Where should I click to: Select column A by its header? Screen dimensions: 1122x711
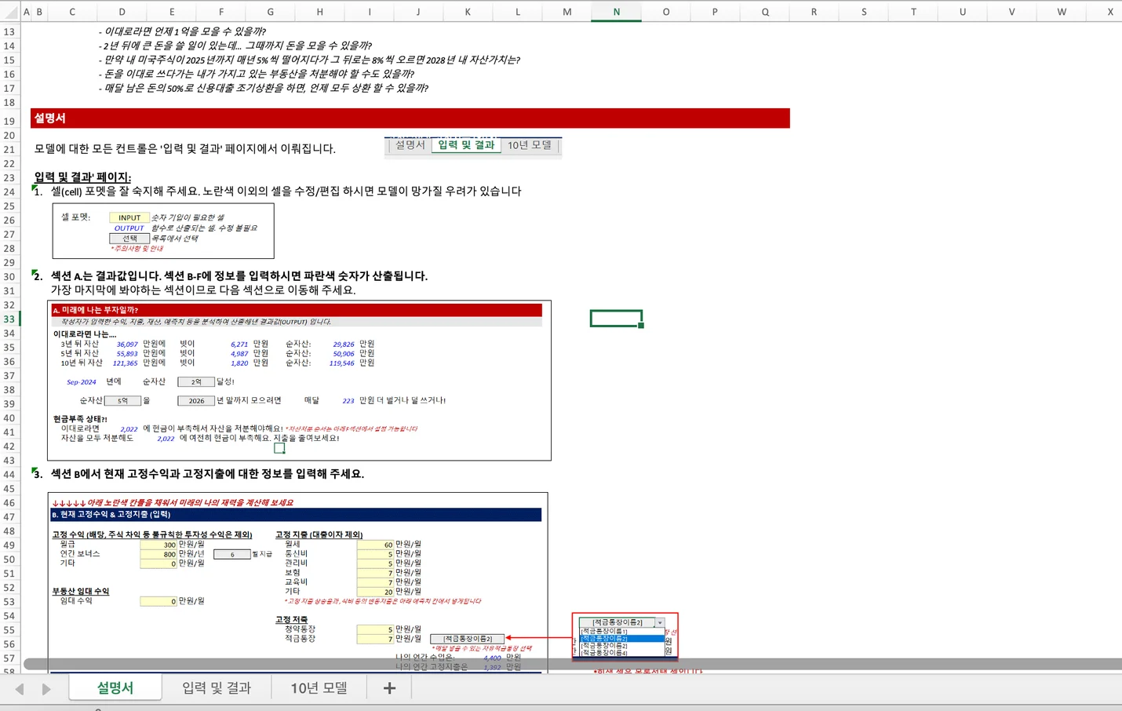[27, 12]
